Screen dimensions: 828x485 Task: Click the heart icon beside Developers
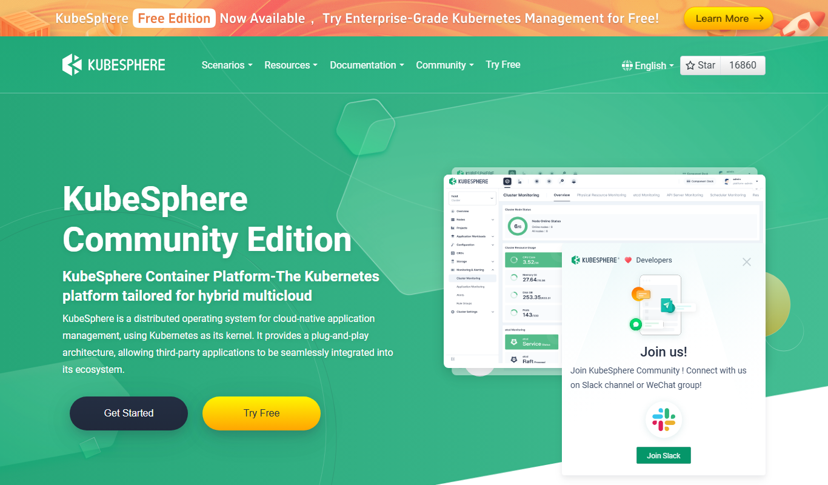coord(628,260)
